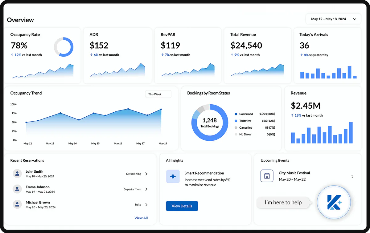The width and height of the screenshot is (370, 233).
Task: Open the City Music Festival event arrow
Action: [x=352, y=177]
